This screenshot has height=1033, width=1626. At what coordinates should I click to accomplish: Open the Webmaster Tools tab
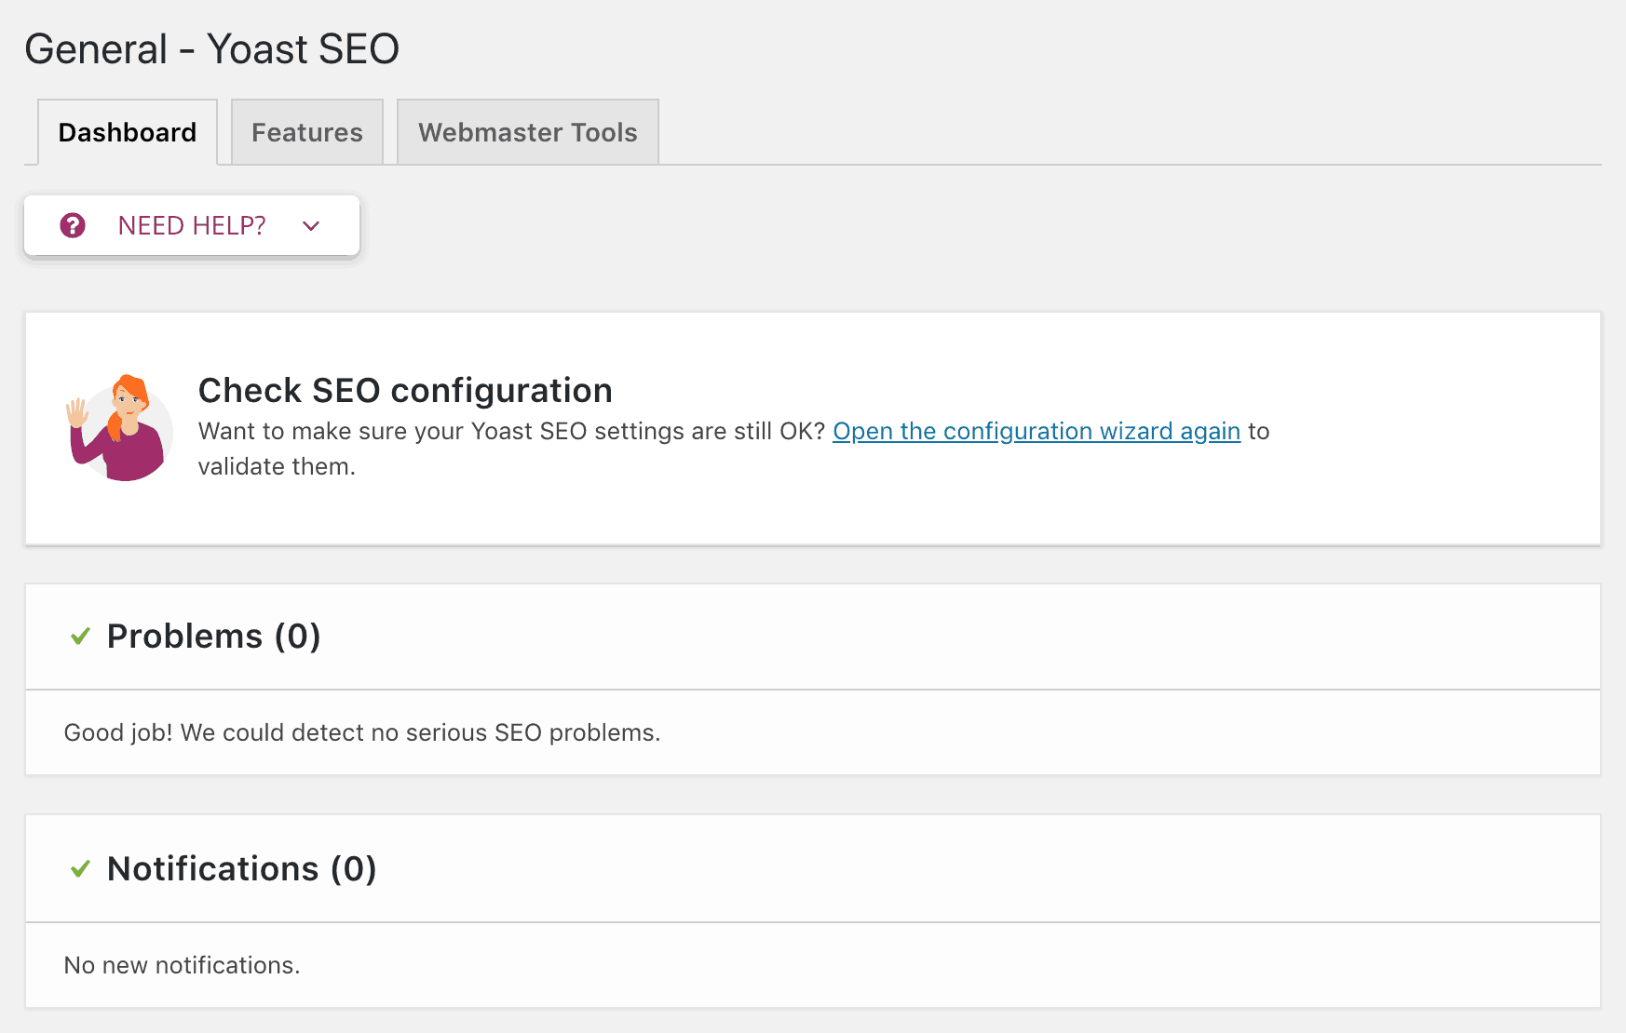pyautogui.click(x=528, y=132)
